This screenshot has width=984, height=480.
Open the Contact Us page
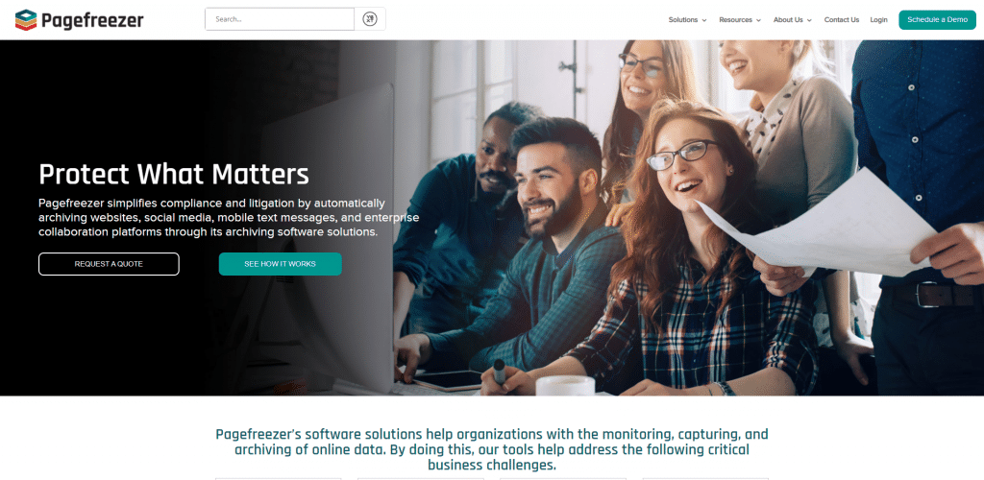842,20
